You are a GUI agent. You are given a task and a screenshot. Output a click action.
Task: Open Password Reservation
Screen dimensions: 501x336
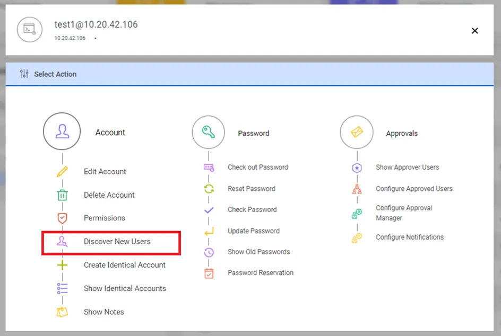tap(261, 272)
